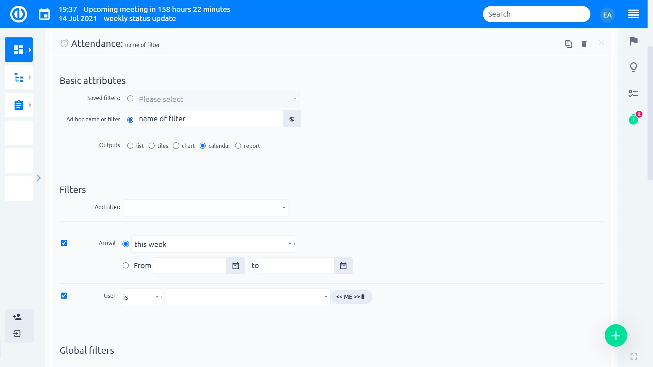Select the Arrival period radio button
This screenshot has height=367, width=653.
pos(126,244)
